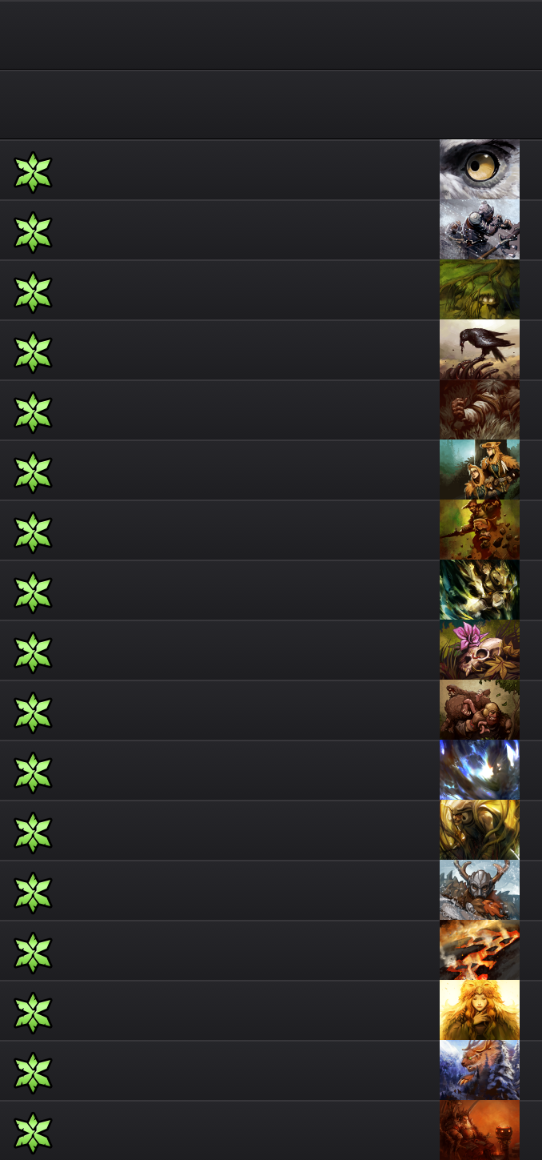Open the black raven on bones thumbnail

point(480,350)
